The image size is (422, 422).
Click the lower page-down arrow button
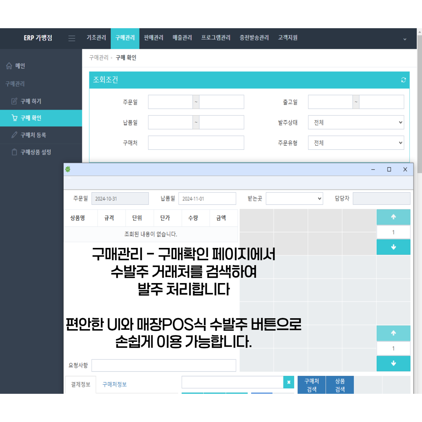(394, 364)
